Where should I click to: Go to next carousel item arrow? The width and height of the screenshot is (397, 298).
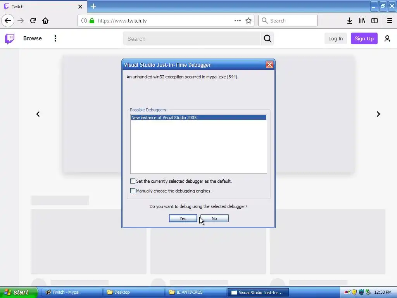pos(378,114)
